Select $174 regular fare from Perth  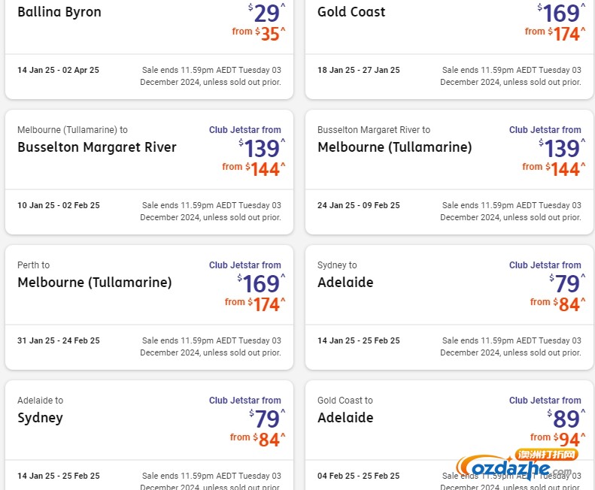pos(265,304)
